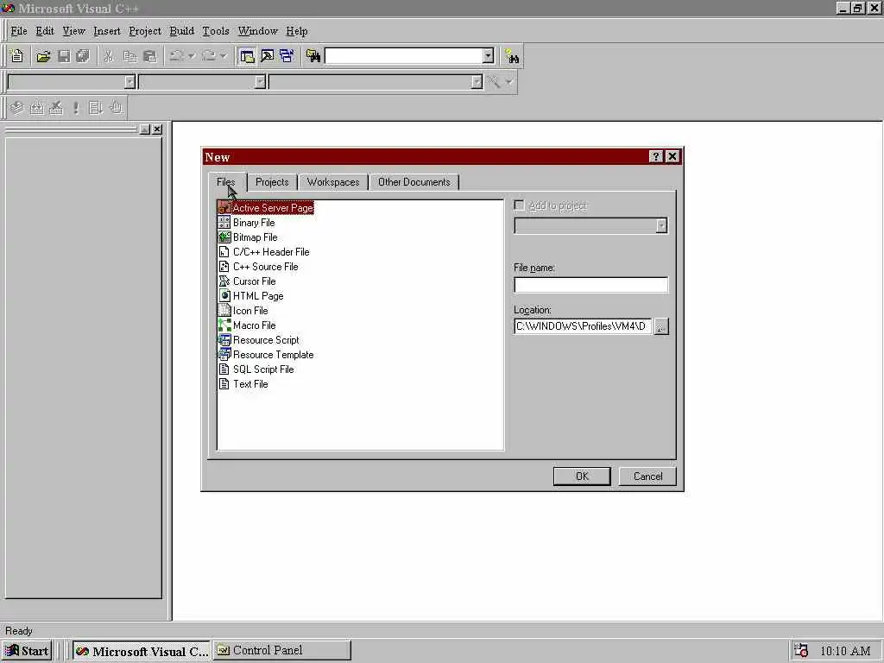
Task: Click the File name input field
Action: [590, 285]
